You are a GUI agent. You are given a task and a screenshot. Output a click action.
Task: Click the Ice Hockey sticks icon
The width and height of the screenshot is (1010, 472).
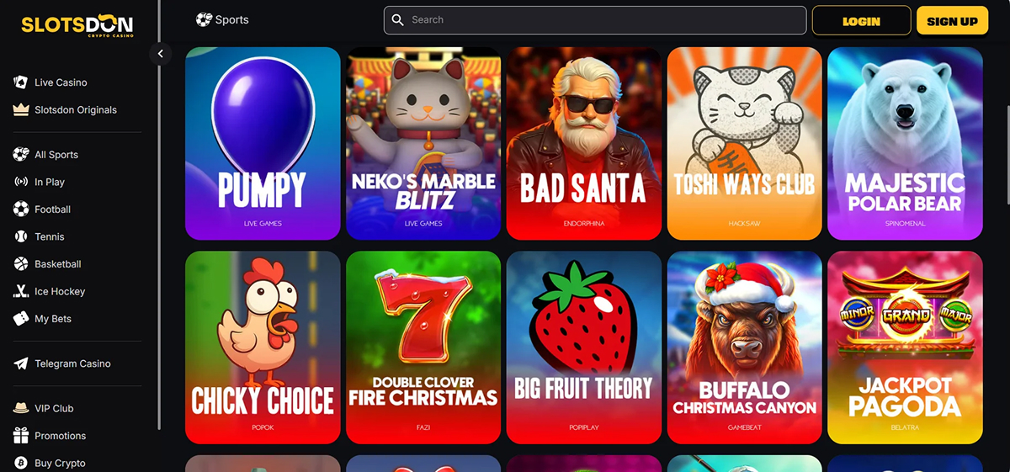pyautogui.click(x=21, y=291)
